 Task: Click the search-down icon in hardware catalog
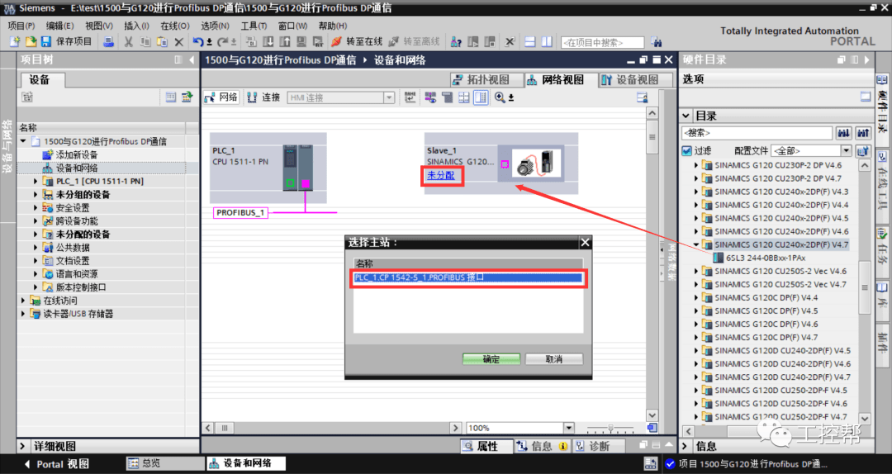pyautogui.click(x=844, y=133)
